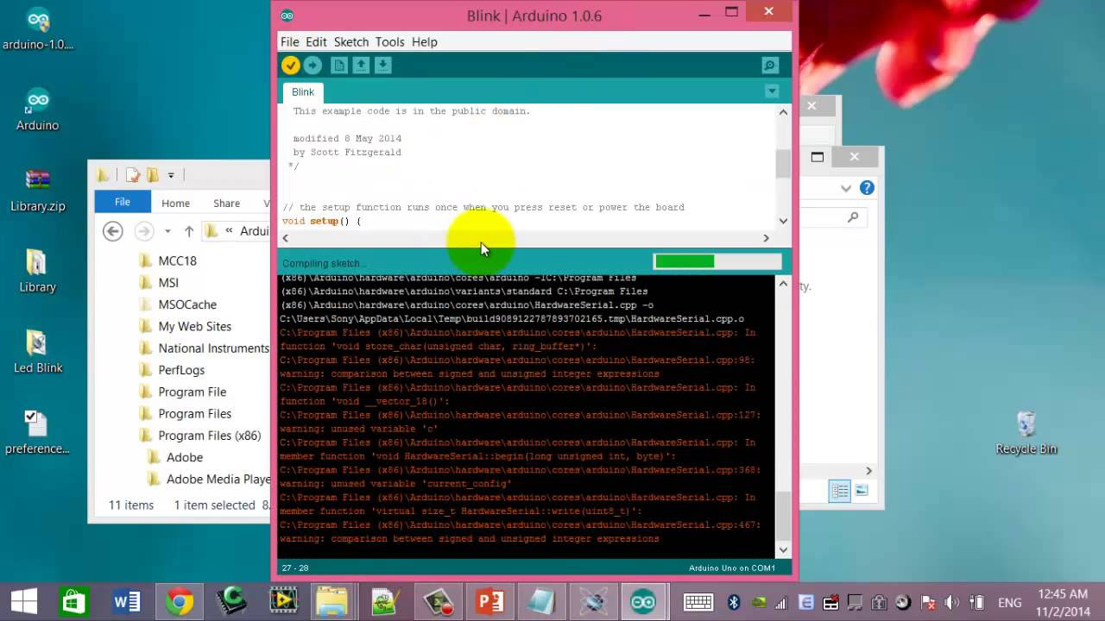Select the Led Blink desktop folder
Image resolution: width=1105 pixels, height=621 pixels.
coord(38,351)
